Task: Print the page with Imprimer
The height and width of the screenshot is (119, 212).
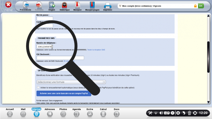Action: click(108, 6)
